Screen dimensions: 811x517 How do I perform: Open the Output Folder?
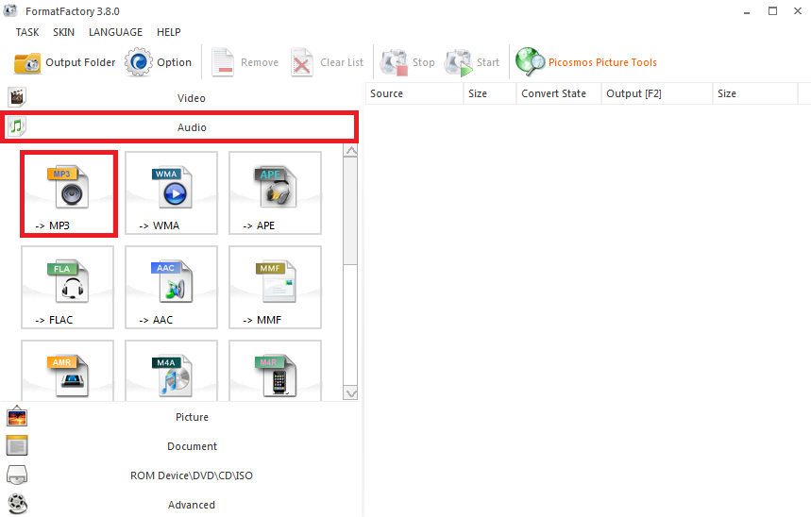pyautogui.click(x=64, y=62)
